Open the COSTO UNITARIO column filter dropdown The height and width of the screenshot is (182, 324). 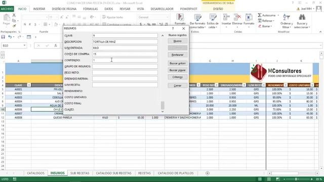[312, 85]
